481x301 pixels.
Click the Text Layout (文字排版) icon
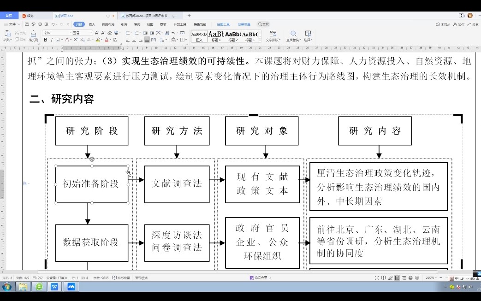point(273,35)
